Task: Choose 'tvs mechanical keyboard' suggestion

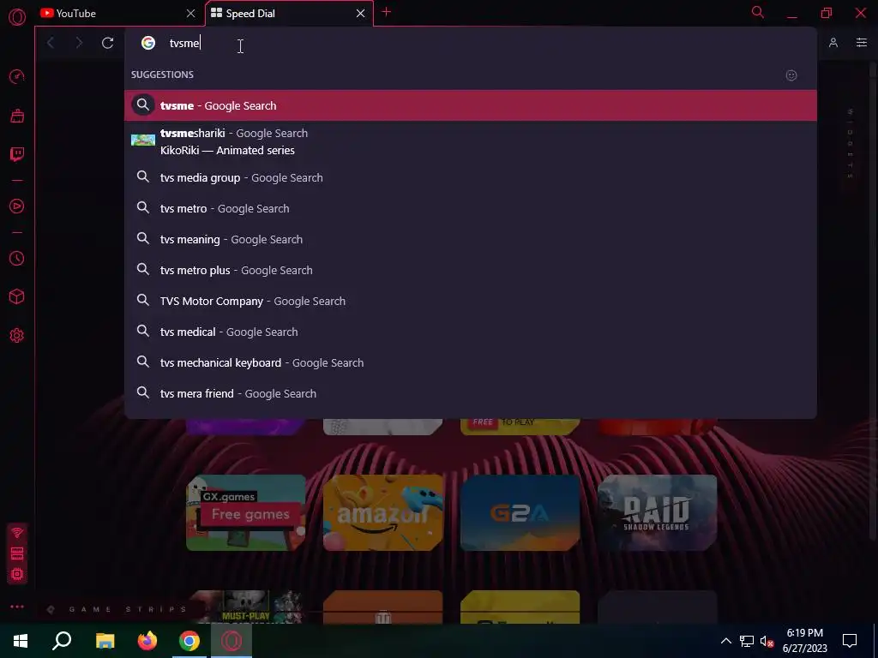Action: 471,362
